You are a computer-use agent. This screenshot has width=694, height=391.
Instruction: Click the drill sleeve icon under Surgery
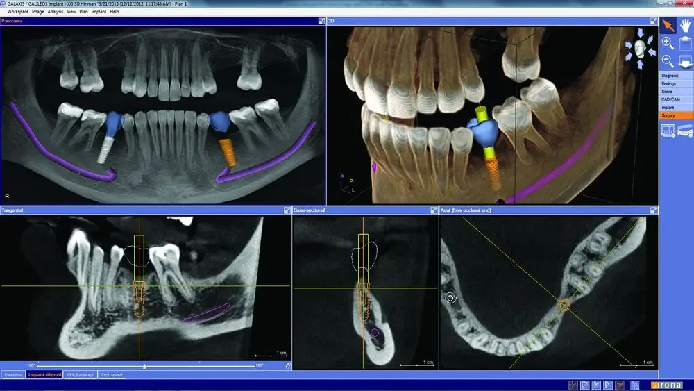[x=685, y=131]
